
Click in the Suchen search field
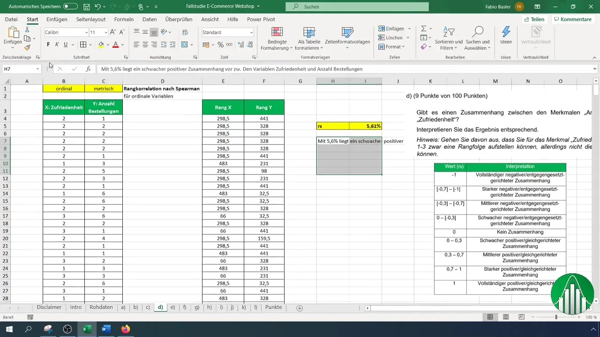pyautogui.click(x=357, y=7)
